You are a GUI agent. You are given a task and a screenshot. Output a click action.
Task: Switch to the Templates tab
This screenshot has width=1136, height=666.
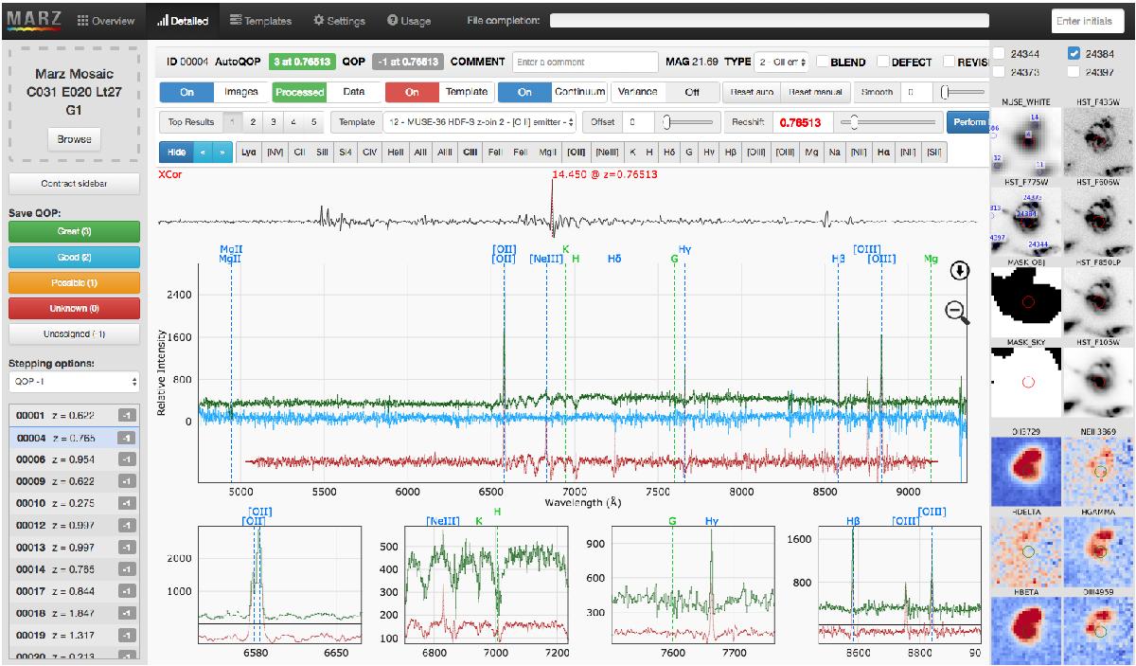point(260,21)
